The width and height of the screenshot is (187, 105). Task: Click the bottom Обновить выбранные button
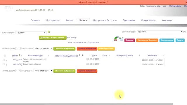(x=64, y=71)
